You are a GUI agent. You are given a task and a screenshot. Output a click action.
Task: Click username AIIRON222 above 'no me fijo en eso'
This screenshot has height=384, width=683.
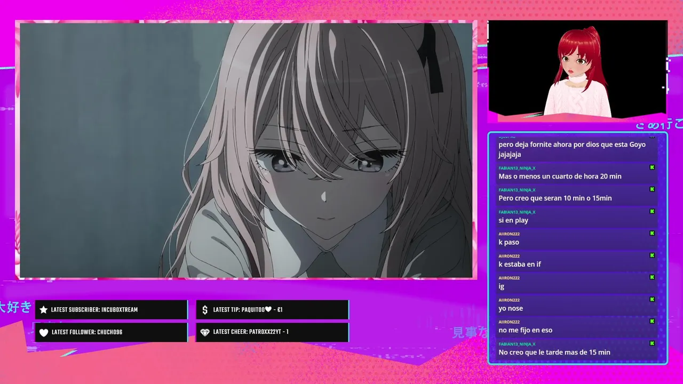tap(509, 322)
